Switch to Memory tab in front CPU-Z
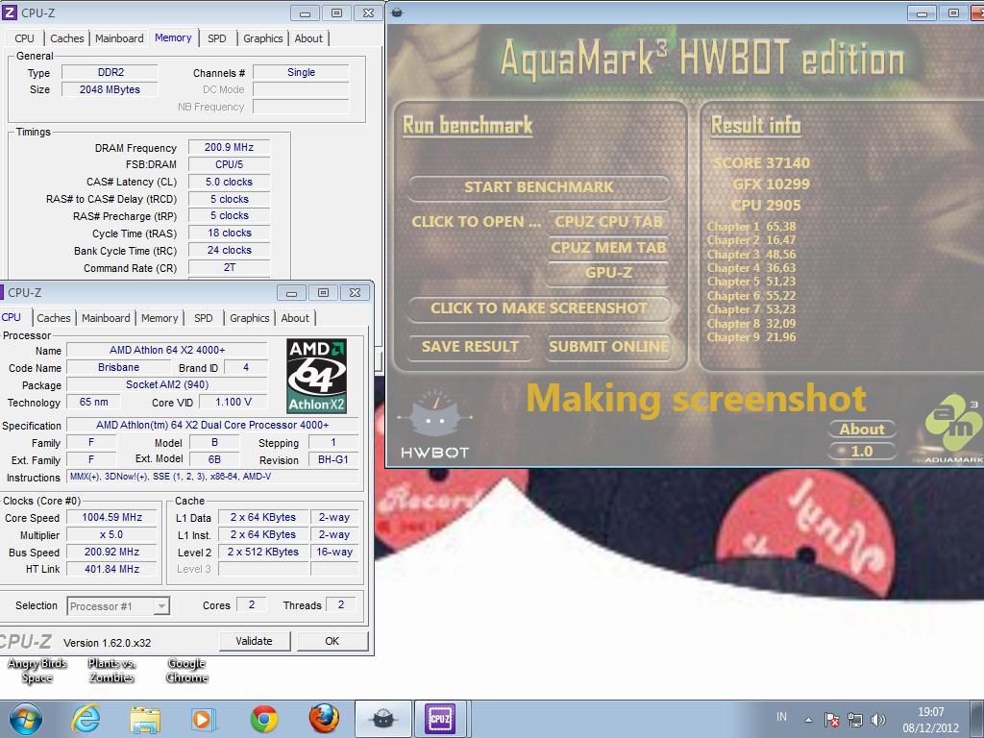The height and width of the screenshot is (738, 984). tap(160, 318)
